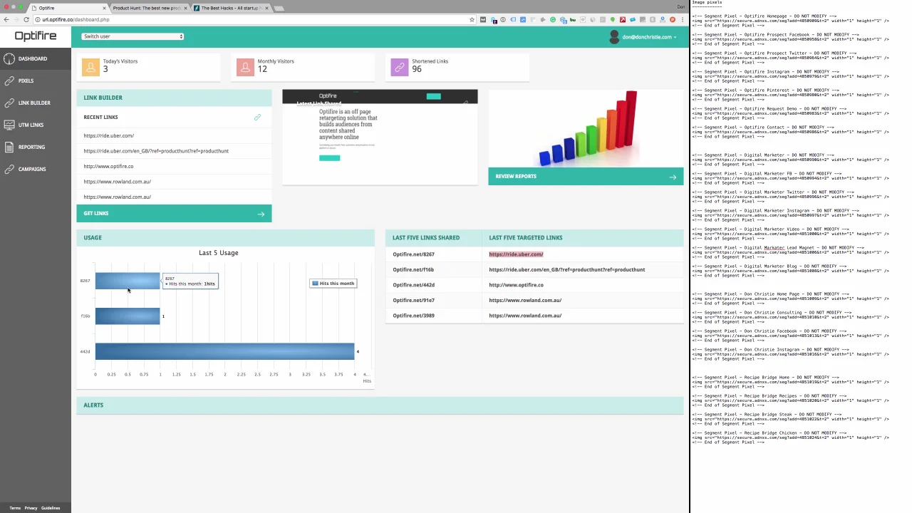Click the user avatar icon in header
Image resolution: width=912 pixels, height=513 pixels.
tap(614, 37)
